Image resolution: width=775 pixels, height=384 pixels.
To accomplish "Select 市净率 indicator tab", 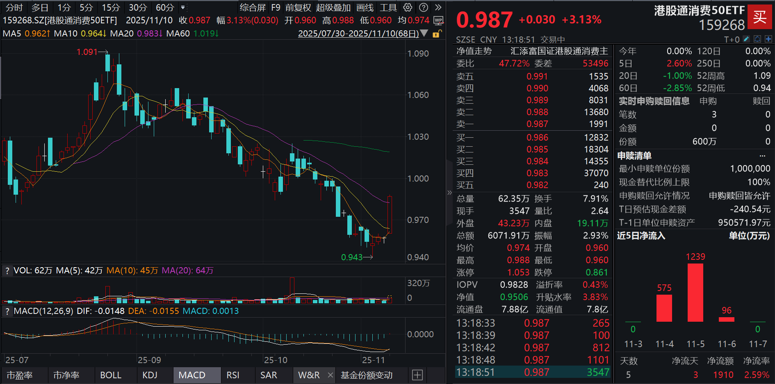I will click(66, 375).
